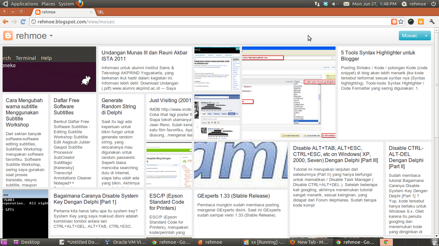439x246 pixels.
Task: Open the network connections indicator
Action: pyautogui.click(x=317, y=4)
